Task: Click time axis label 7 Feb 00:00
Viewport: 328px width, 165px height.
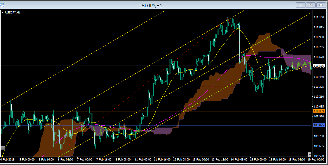Action: (85, 160)
